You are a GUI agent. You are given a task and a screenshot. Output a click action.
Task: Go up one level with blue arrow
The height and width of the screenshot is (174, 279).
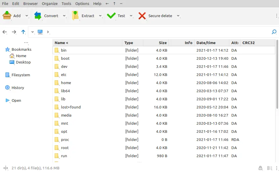coord(23,32)
